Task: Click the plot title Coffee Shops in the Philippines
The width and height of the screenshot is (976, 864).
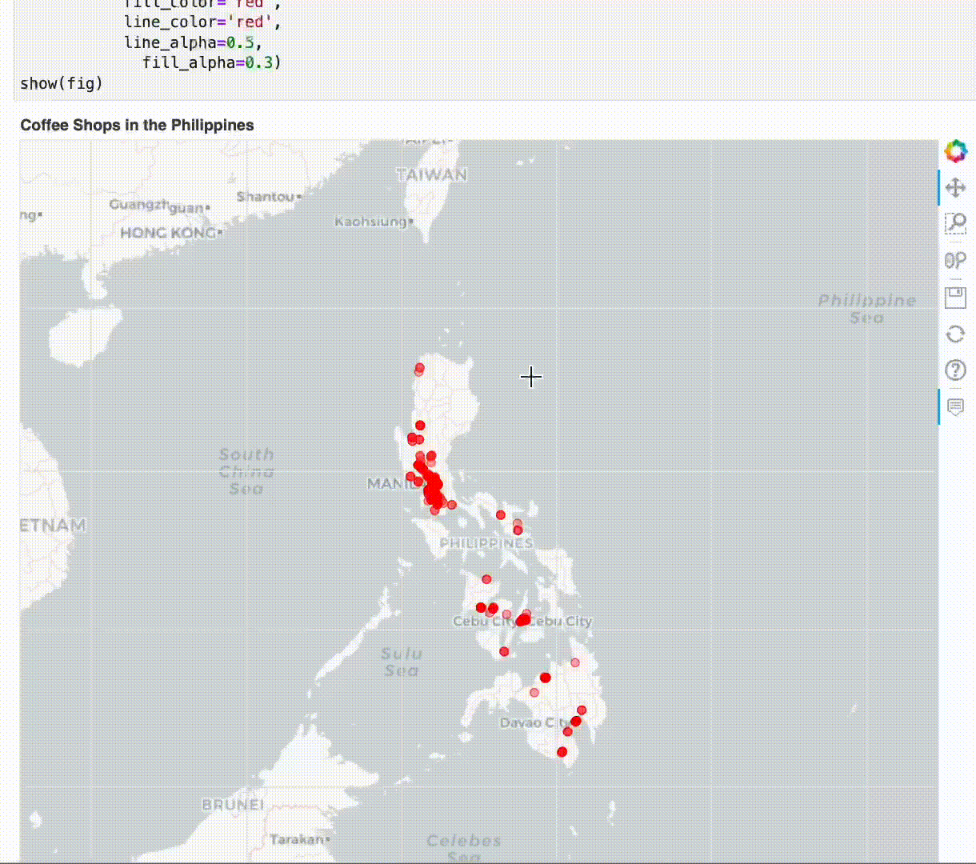Action: pos(137,125)
